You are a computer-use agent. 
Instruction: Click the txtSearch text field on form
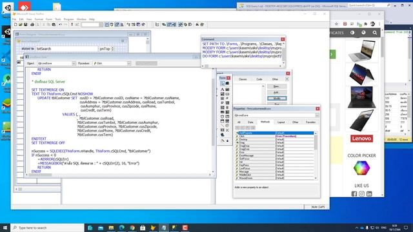pos(67,49)
